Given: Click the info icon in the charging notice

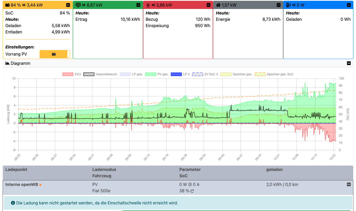Looking at the screenshot, I should (x=13, y=203).
